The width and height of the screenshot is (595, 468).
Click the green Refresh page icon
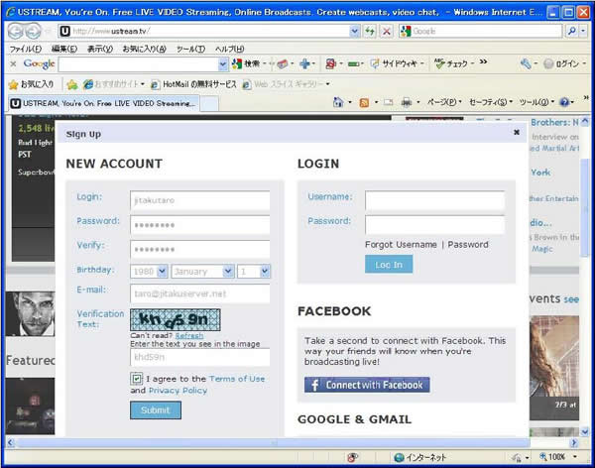370,31
